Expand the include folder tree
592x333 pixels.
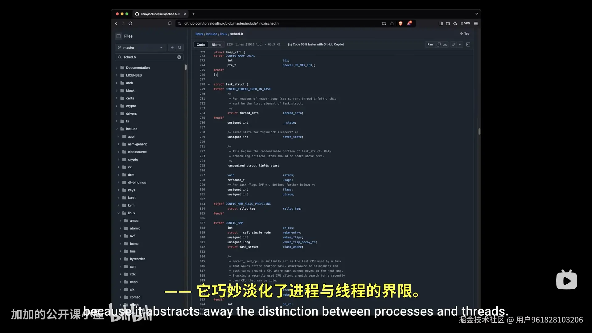(117, 129)
